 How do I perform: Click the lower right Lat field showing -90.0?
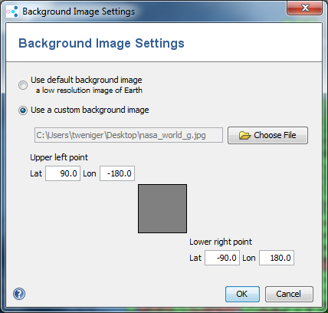click(222, 258)
